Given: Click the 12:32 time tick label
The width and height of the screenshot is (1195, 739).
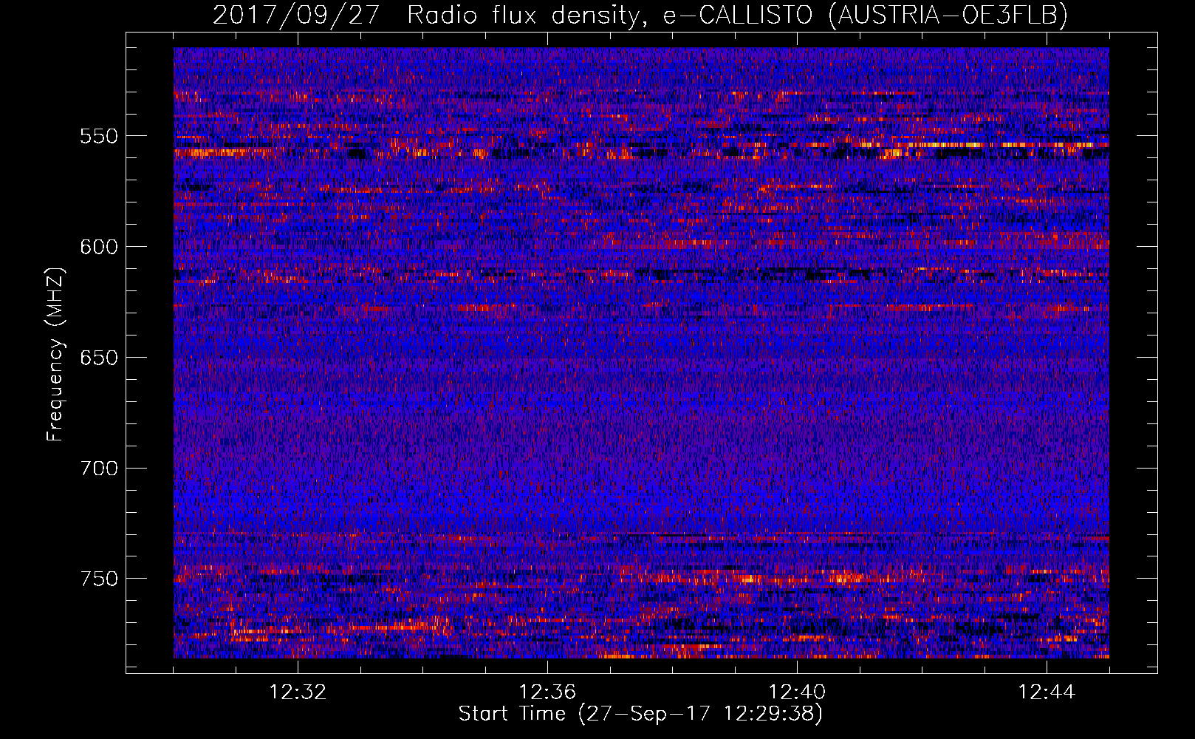Looking at the screenshot, I should point(298,692).
